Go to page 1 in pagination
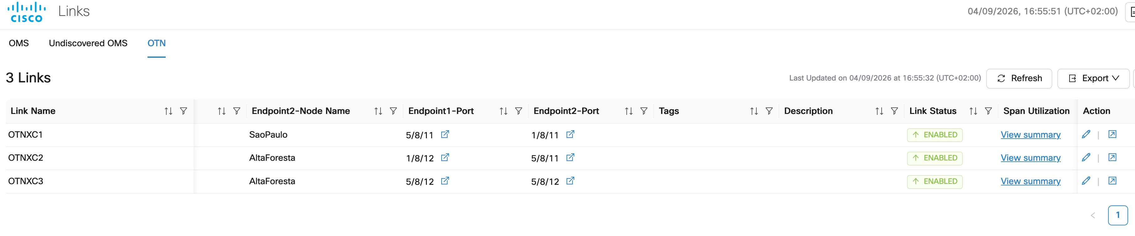The width and height of the screenshot is (1135, 236). [x=1117, y=215]
